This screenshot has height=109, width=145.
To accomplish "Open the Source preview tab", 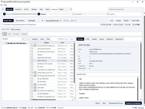I will click(x=102, y=39).
